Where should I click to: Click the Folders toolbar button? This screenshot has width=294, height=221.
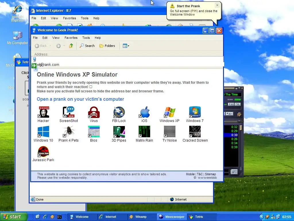[107, 46]
